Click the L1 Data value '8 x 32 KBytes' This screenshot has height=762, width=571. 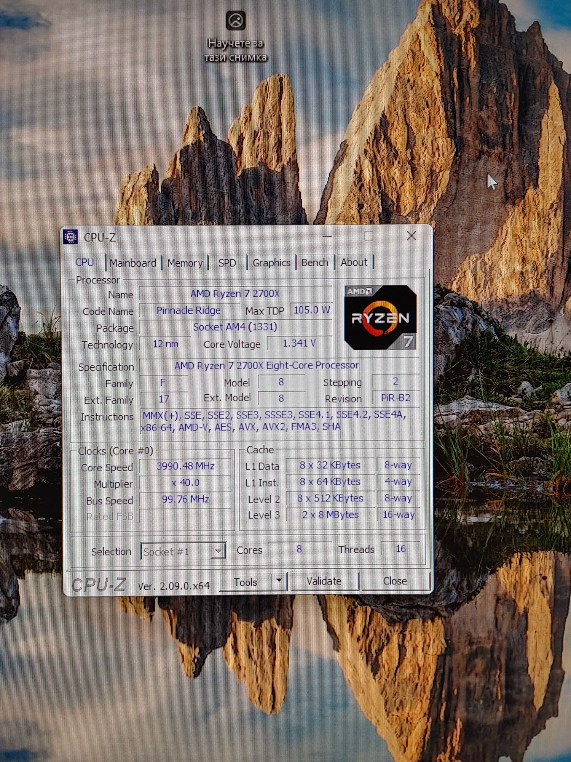[330, 465]
